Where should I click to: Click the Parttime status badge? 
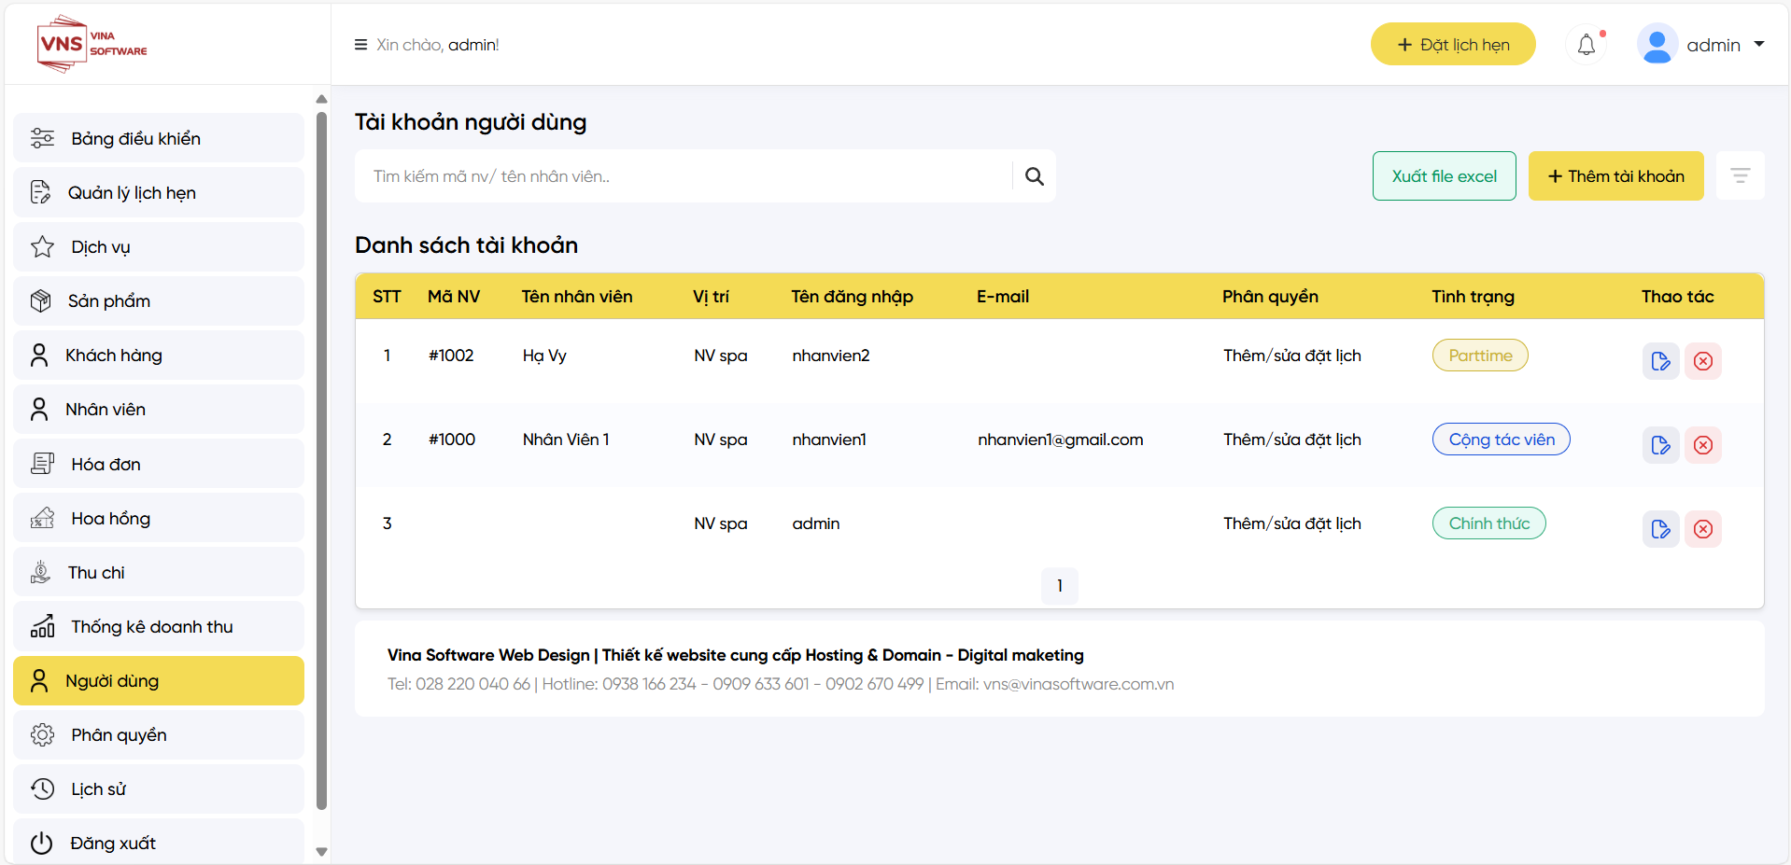click(1480, 356)
